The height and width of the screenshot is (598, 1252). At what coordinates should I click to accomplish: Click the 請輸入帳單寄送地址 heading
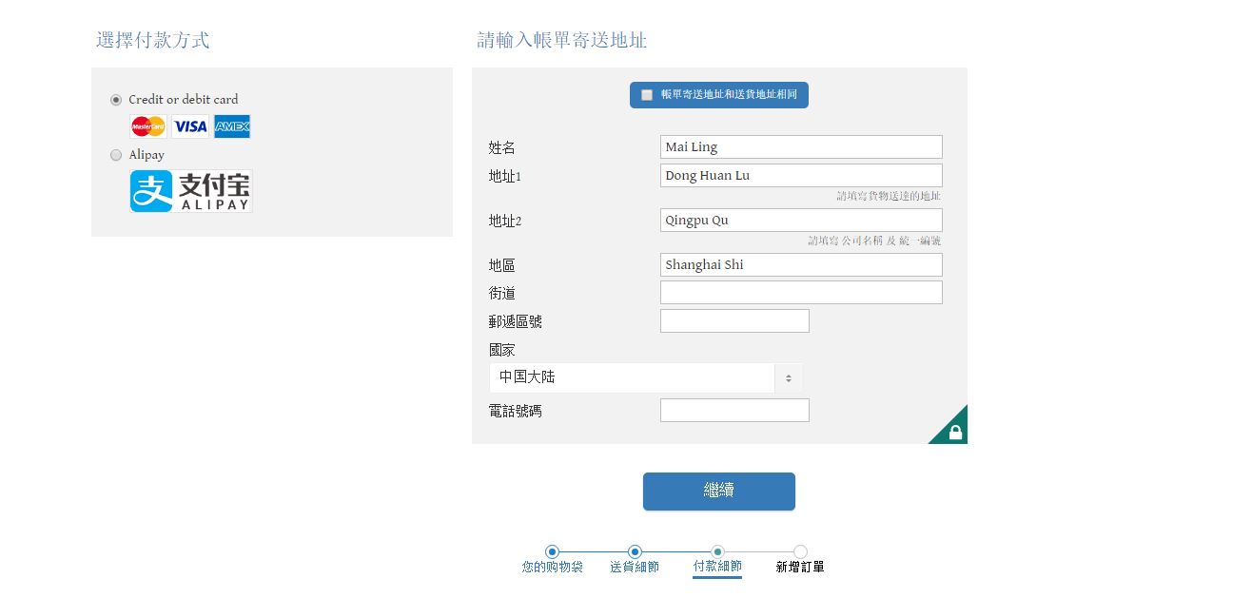click(x=562, y=40)
